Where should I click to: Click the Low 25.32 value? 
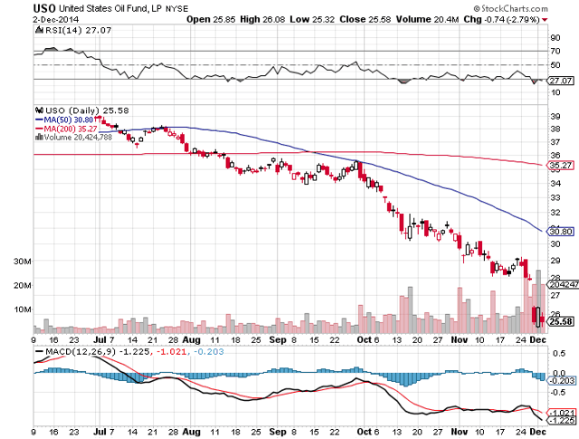312,20
